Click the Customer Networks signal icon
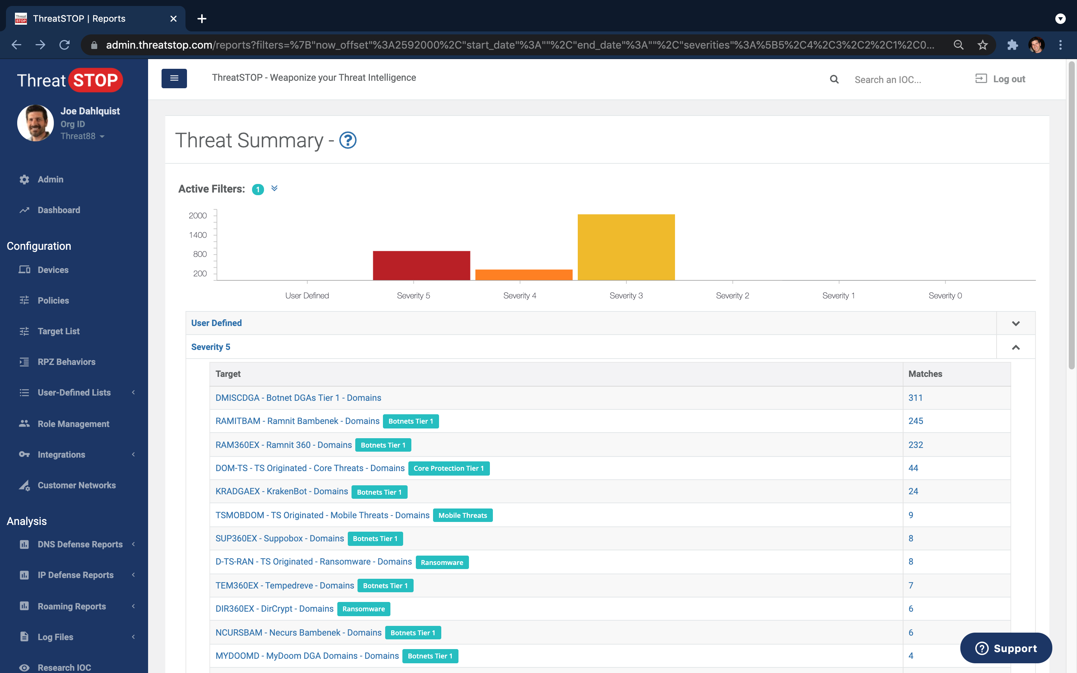The height and width of the screenshot is (673, 1077). point(24,485)
